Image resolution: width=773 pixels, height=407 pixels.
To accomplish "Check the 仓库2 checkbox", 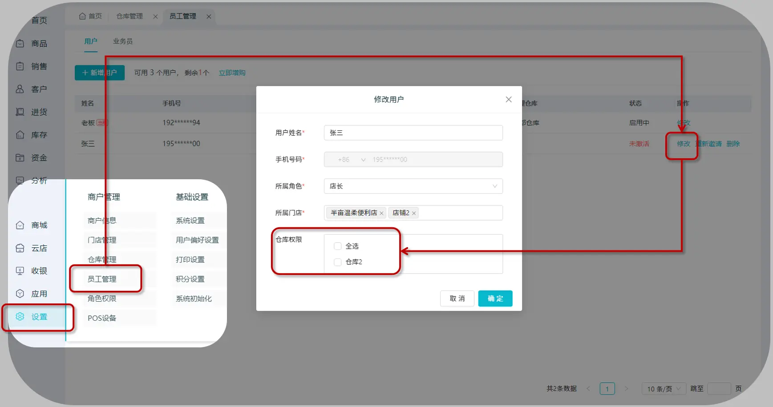I will [x=338, y=262].
